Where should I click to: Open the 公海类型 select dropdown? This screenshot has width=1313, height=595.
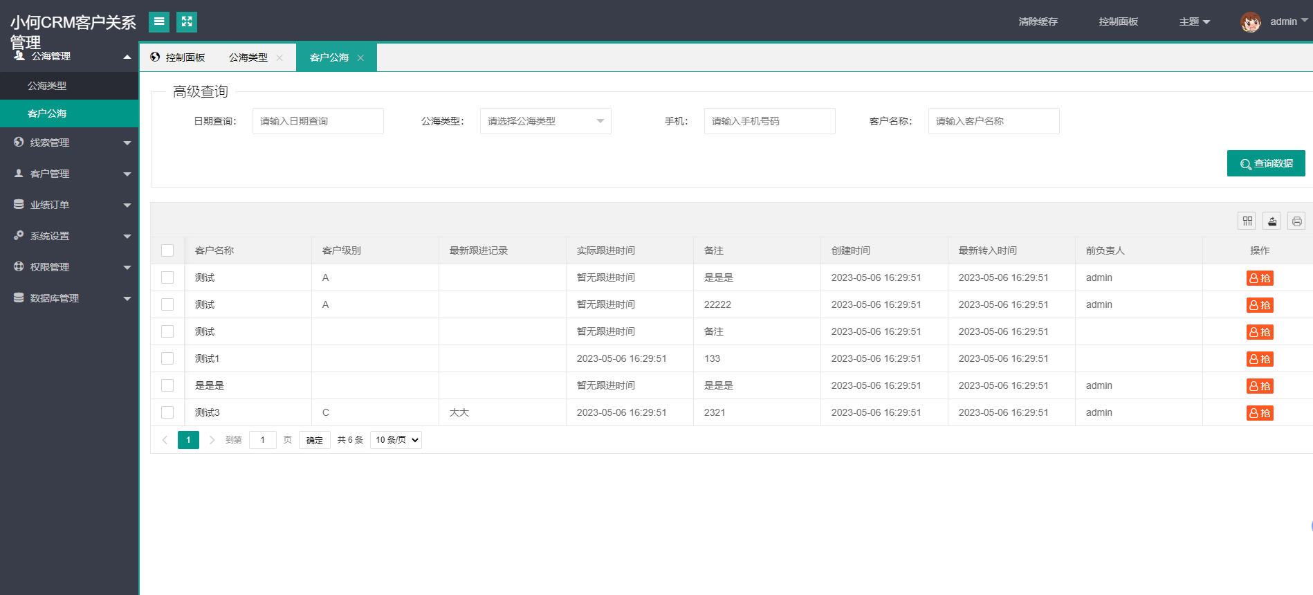[545, 121]
